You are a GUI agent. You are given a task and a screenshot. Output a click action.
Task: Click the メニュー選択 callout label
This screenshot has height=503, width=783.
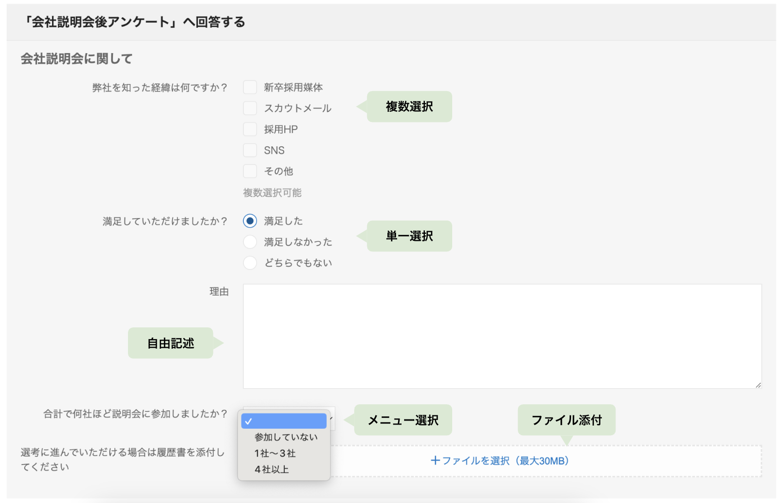[403, 420]
